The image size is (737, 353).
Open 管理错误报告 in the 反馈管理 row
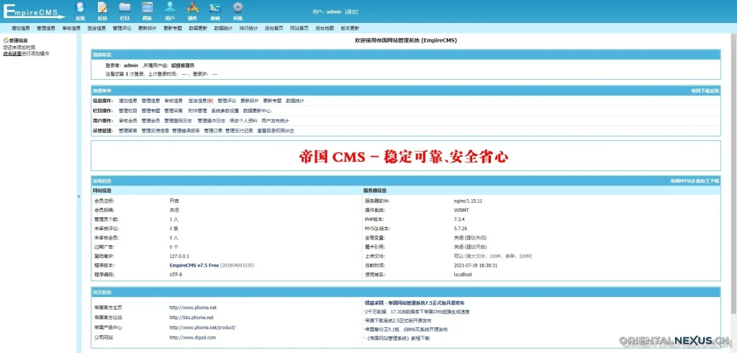coord(186,131)
